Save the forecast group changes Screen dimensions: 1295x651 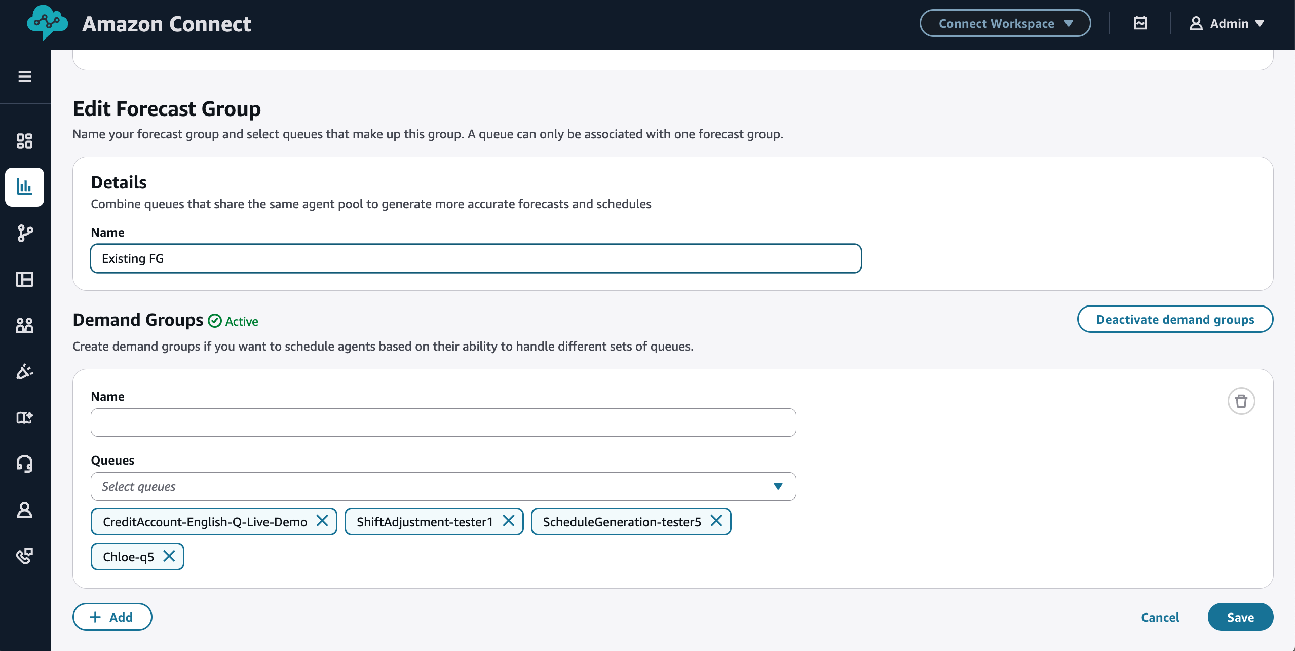click(1240, 617)
